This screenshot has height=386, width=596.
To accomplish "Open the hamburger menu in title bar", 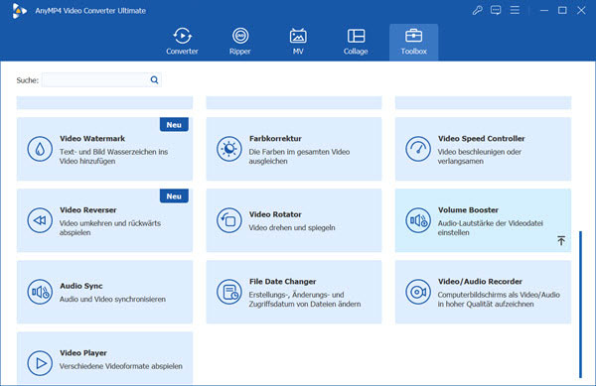I will 515,10.
